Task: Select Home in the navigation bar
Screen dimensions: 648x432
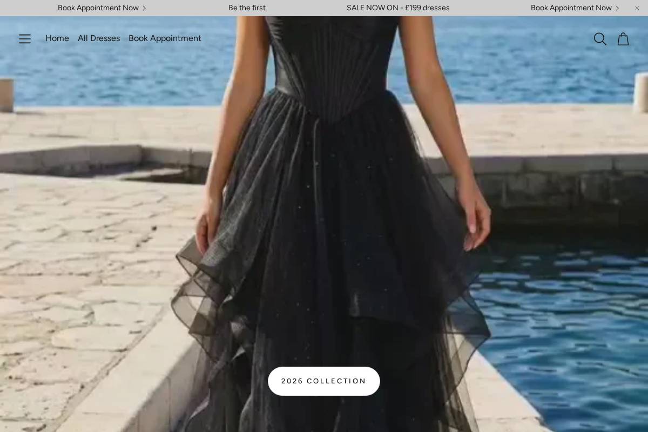Action: 57,38
